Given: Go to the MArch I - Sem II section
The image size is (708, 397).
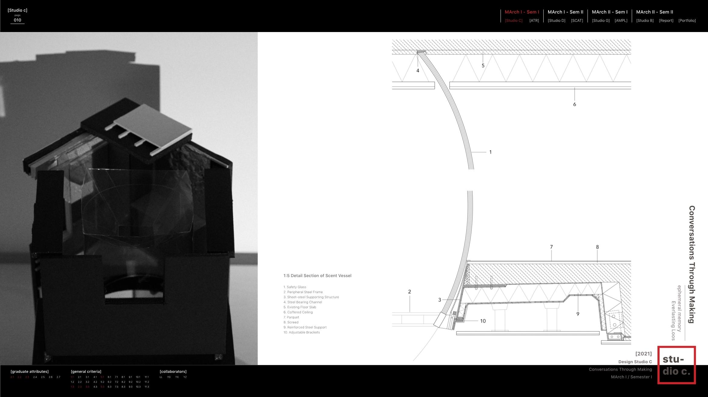Looking at the screenshot, I should click(565, 12).
